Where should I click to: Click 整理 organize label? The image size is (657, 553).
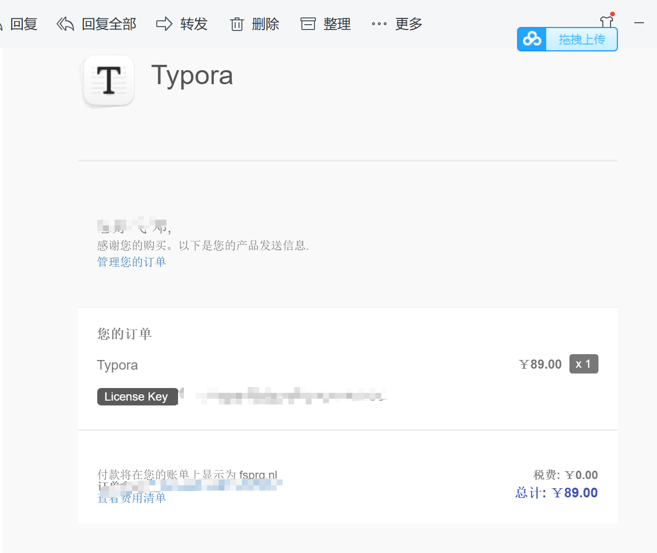coord(337,24)
